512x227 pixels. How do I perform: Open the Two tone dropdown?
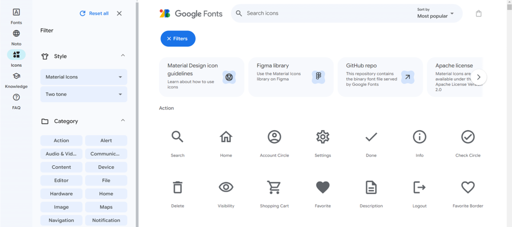click(84, 94)
